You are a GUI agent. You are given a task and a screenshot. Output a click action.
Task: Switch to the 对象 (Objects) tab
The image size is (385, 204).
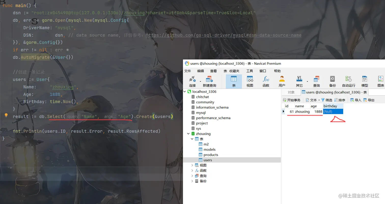[x=291, y=92]
